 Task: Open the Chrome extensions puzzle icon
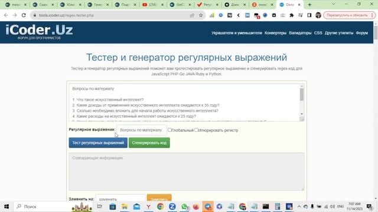click(291, 15)
